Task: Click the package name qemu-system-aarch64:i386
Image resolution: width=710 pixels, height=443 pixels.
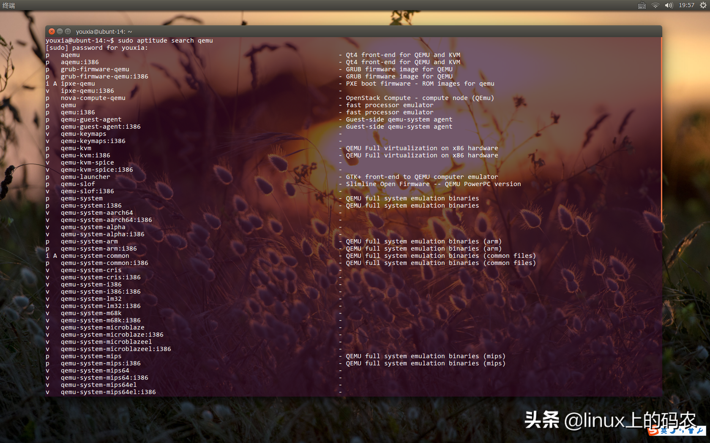Action: pyautogui.click(x=106, y=220)
